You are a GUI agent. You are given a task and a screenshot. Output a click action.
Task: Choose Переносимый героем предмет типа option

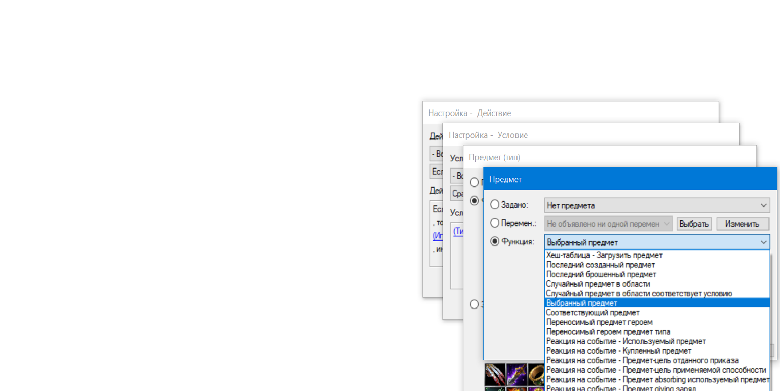point(657,332)
